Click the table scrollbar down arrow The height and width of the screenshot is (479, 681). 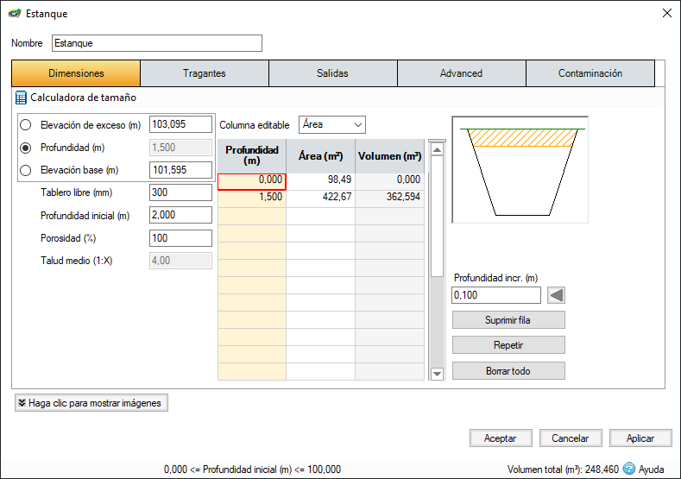click(x=437, y=373)
